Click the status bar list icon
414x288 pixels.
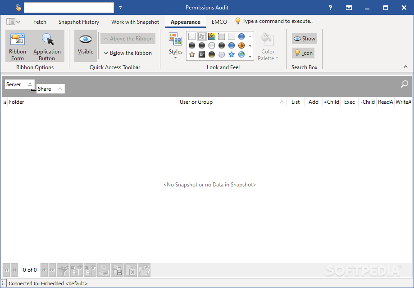coord(4,283)
